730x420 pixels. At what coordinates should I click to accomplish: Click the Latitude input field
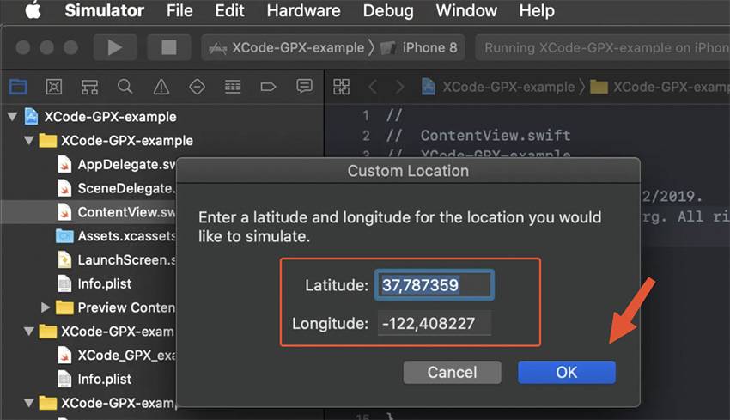(x=434, y=285)
